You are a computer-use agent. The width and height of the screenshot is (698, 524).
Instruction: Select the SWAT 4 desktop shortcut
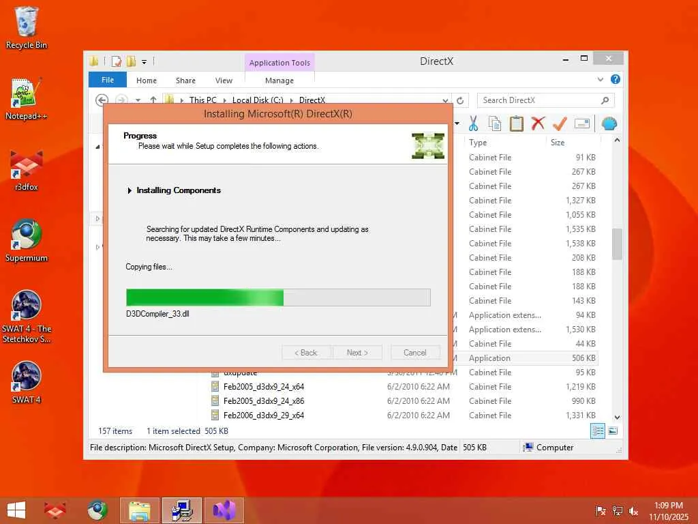(x=27, y=382)
